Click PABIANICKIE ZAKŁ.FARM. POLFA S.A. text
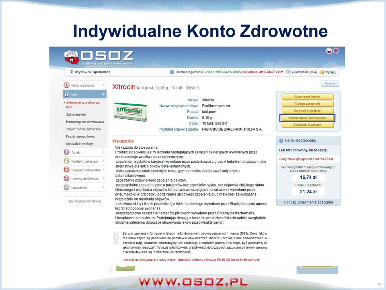 (232, 129)
